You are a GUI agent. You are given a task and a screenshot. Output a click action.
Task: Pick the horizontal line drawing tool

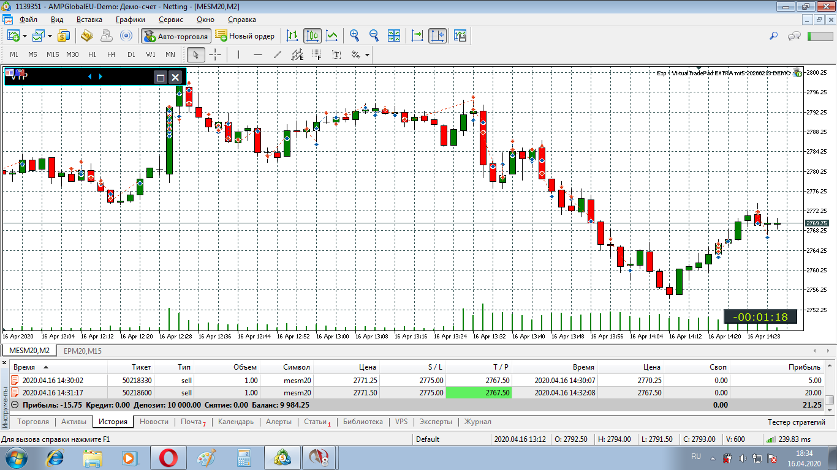pyautogui.click(x=257, y=54)
